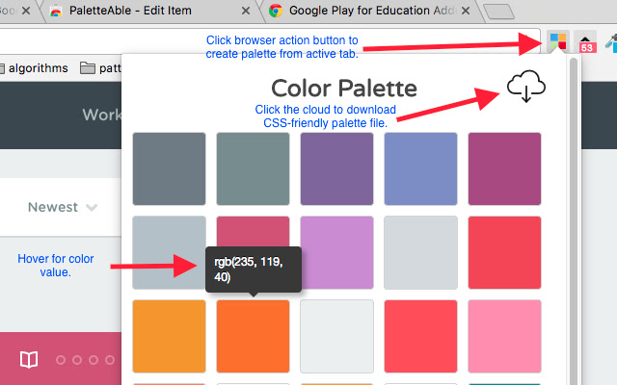The image size is (617, 385).
Task: Click the open book icon
Action: coord(30,360)
